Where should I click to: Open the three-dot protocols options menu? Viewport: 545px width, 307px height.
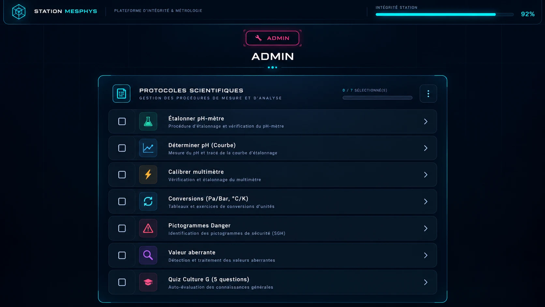click(x=428, y=94)
